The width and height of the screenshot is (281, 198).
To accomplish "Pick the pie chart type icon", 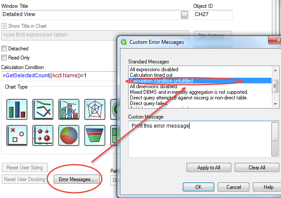I will pyautogui.click(x=69, y=135).
